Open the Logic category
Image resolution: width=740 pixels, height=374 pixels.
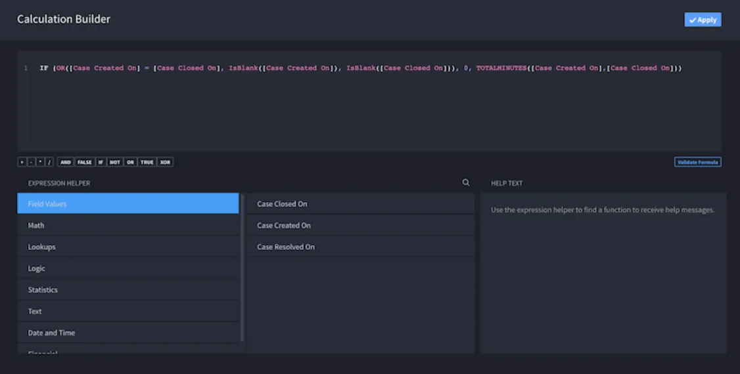tap(128, 268)
